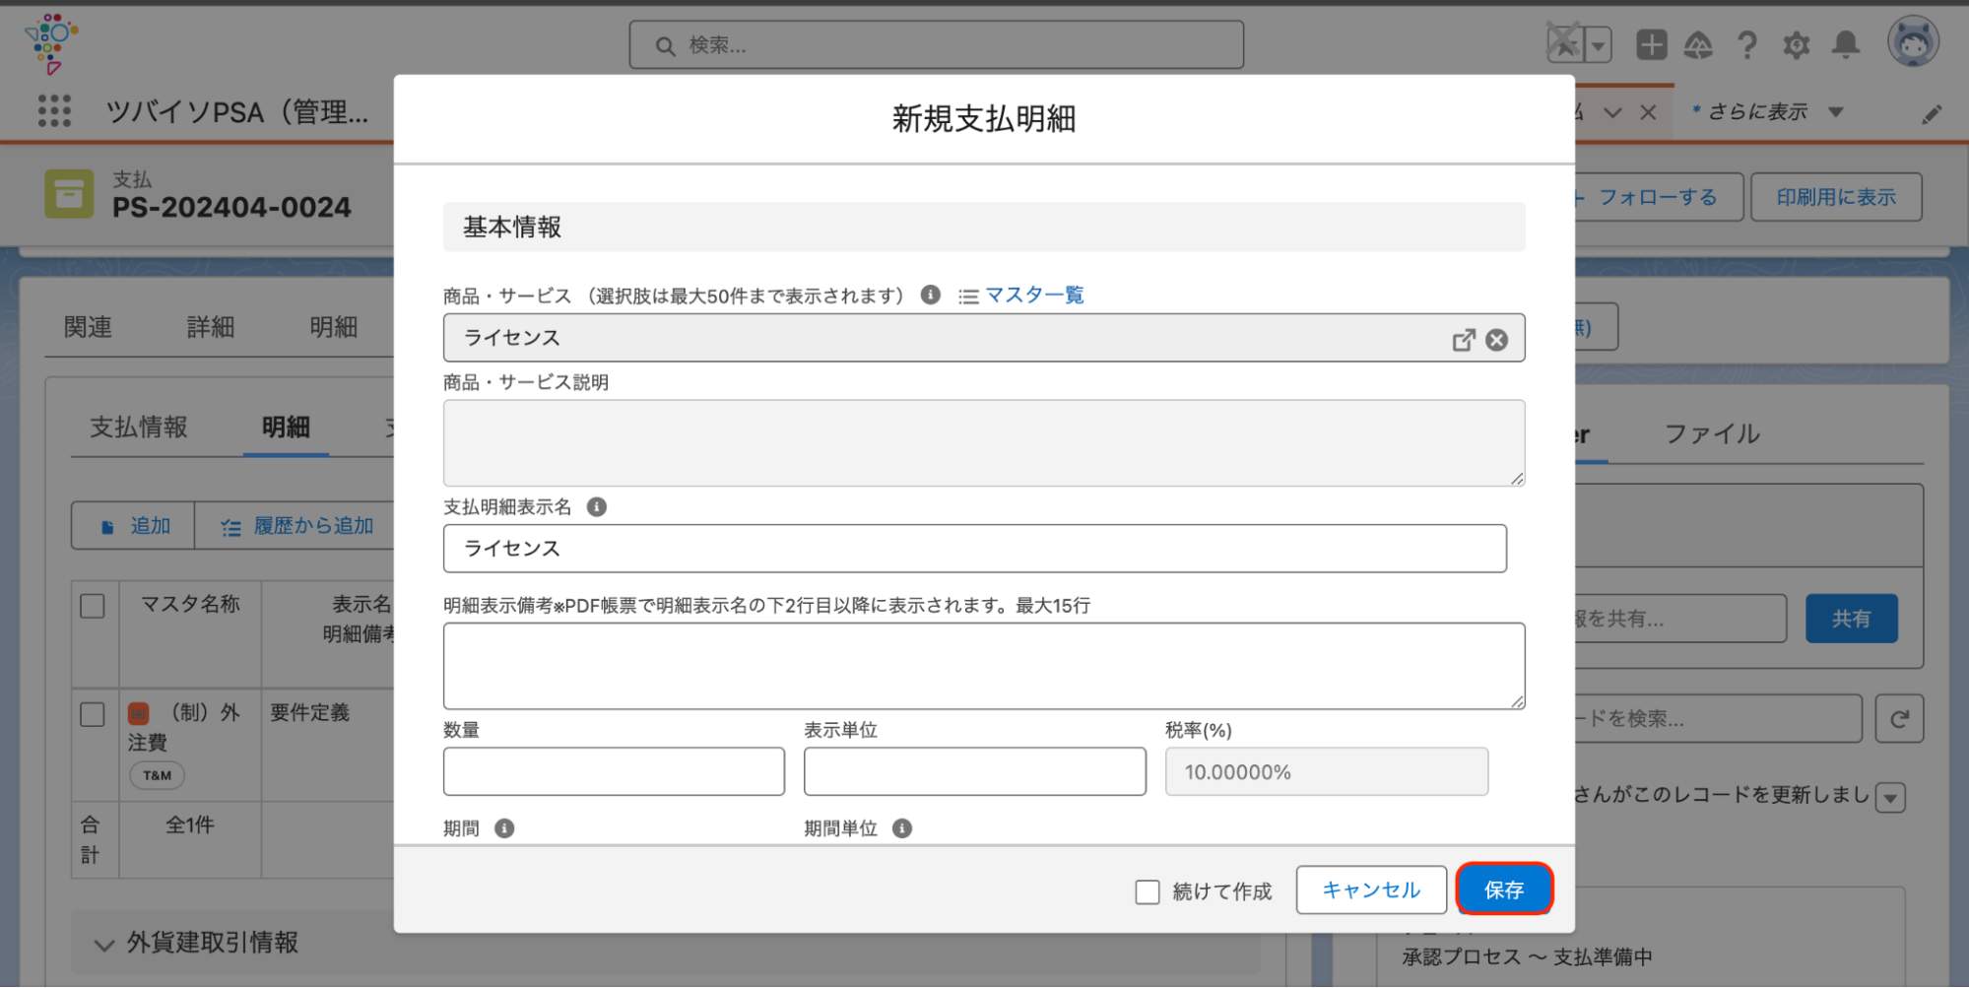Viewport: 1969px width, 988px height.
Task: Click the 数量 input field
Action: pyautogui.click(x=614, y=771)
